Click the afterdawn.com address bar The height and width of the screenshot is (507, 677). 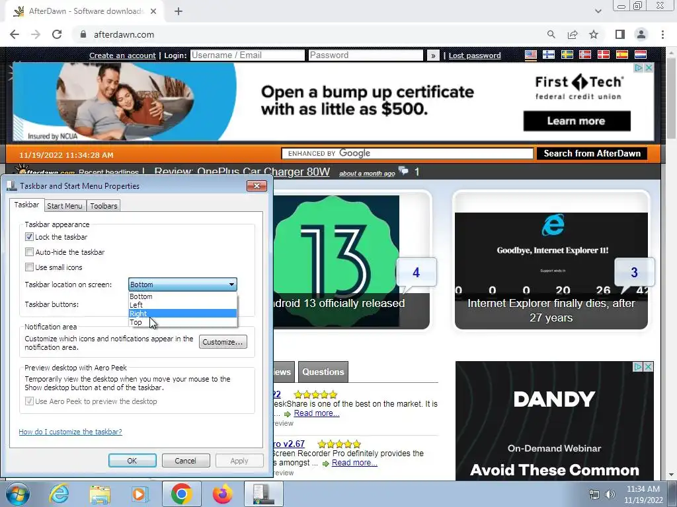[124, 34]
